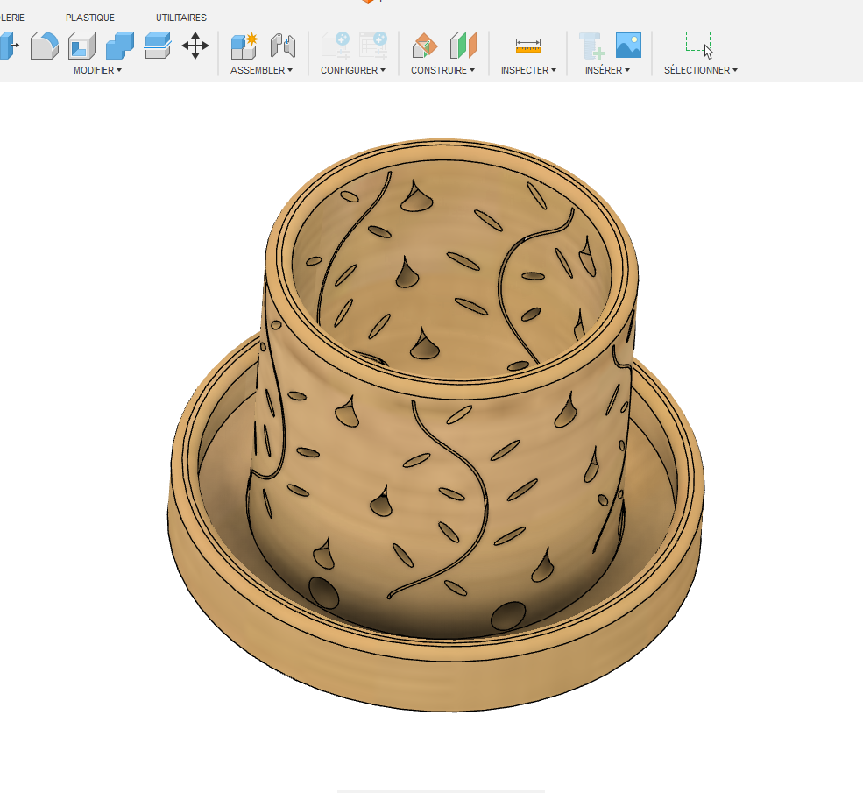Click the Insert Canvas image icon
863x793 pixels.
(x=628, y=45)
